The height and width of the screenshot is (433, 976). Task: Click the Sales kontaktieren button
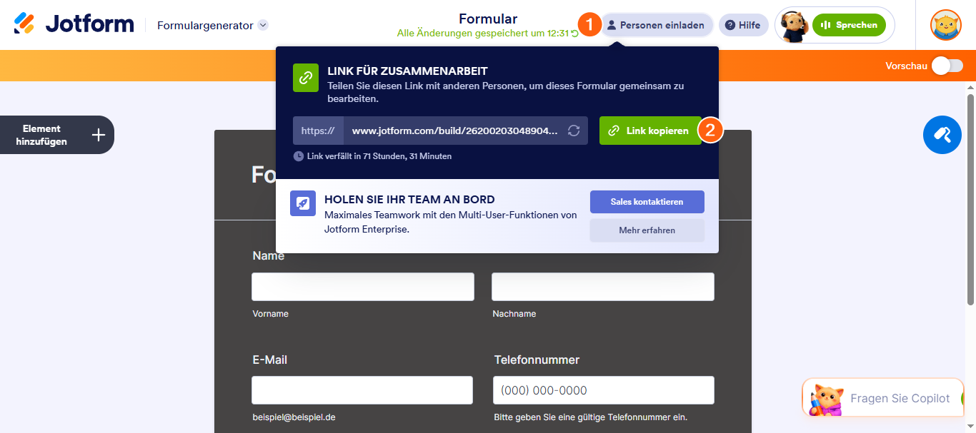point(647,202)
